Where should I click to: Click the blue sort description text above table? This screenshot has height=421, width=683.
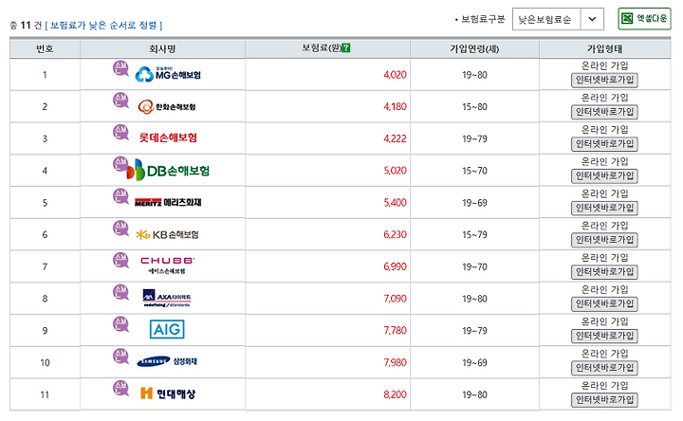pos(103,26)
